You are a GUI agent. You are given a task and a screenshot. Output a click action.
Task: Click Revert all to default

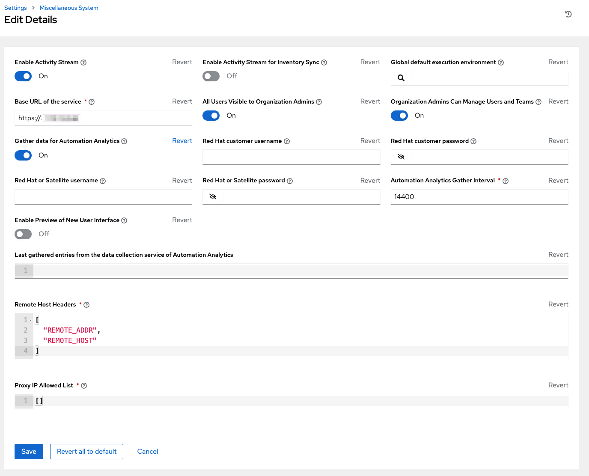click(86, 451)
